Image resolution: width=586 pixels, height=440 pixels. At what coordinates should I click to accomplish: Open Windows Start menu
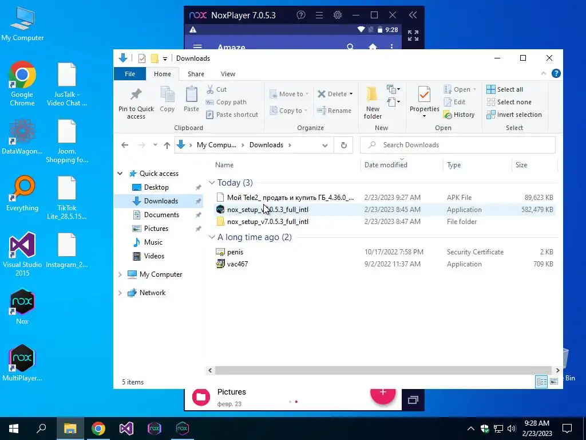point(14,429)
